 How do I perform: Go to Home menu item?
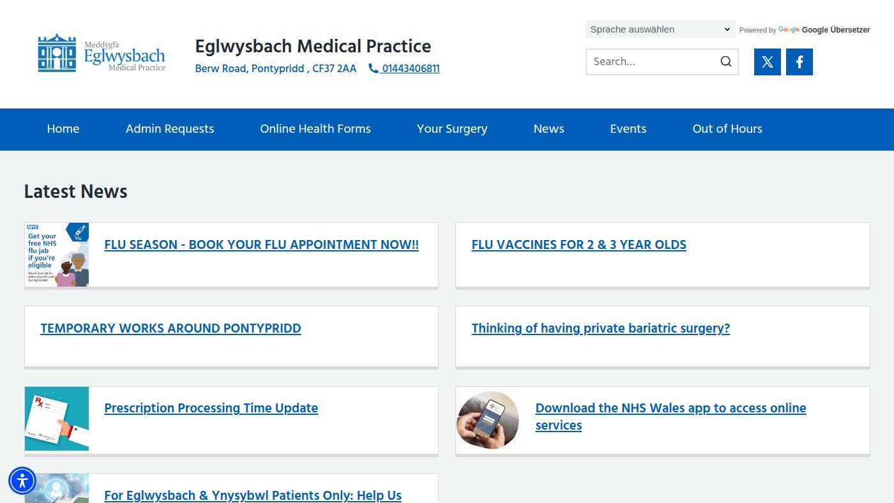point(63,129)
